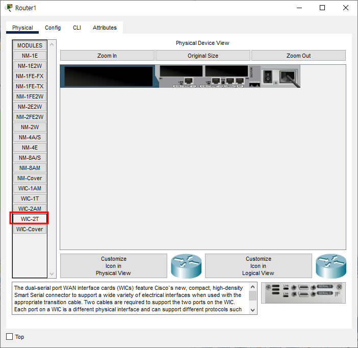Click the MODULES header button
This screenshot has height=348, width=358.
coord(30,45)
